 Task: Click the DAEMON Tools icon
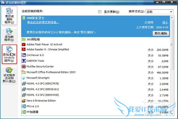(x=24, y=61)
